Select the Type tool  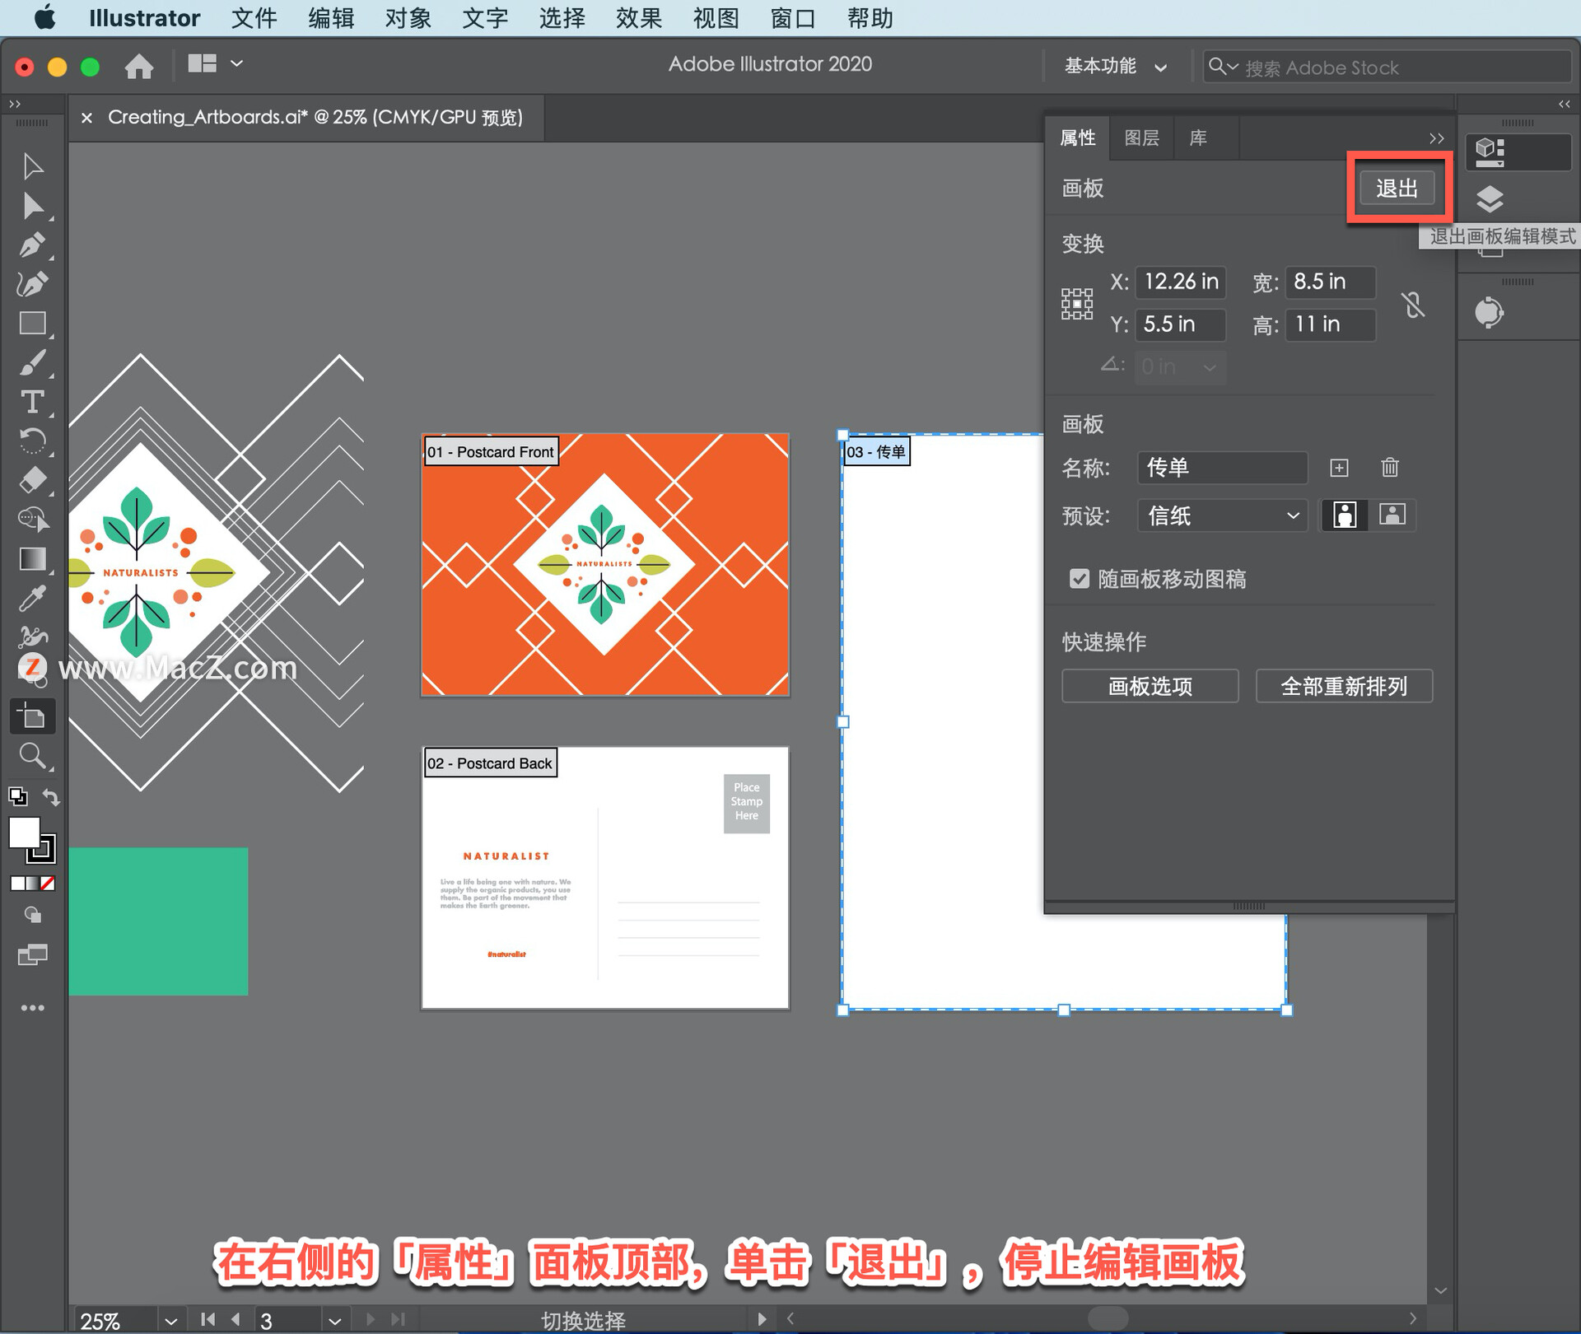click(33, 402)
